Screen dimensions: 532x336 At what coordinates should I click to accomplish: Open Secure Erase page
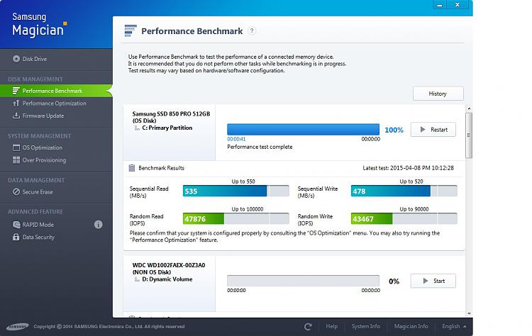click(38, 192)
